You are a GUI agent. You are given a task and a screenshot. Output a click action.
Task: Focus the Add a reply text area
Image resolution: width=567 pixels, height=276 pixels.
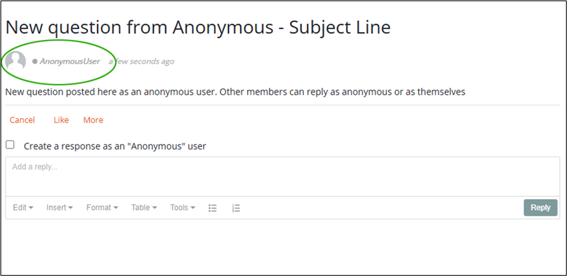coord(282,177)
